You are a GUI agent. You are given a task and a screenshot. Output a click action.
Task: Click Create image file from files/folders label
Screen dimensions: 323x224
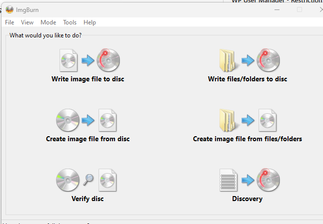click(247, 139)
